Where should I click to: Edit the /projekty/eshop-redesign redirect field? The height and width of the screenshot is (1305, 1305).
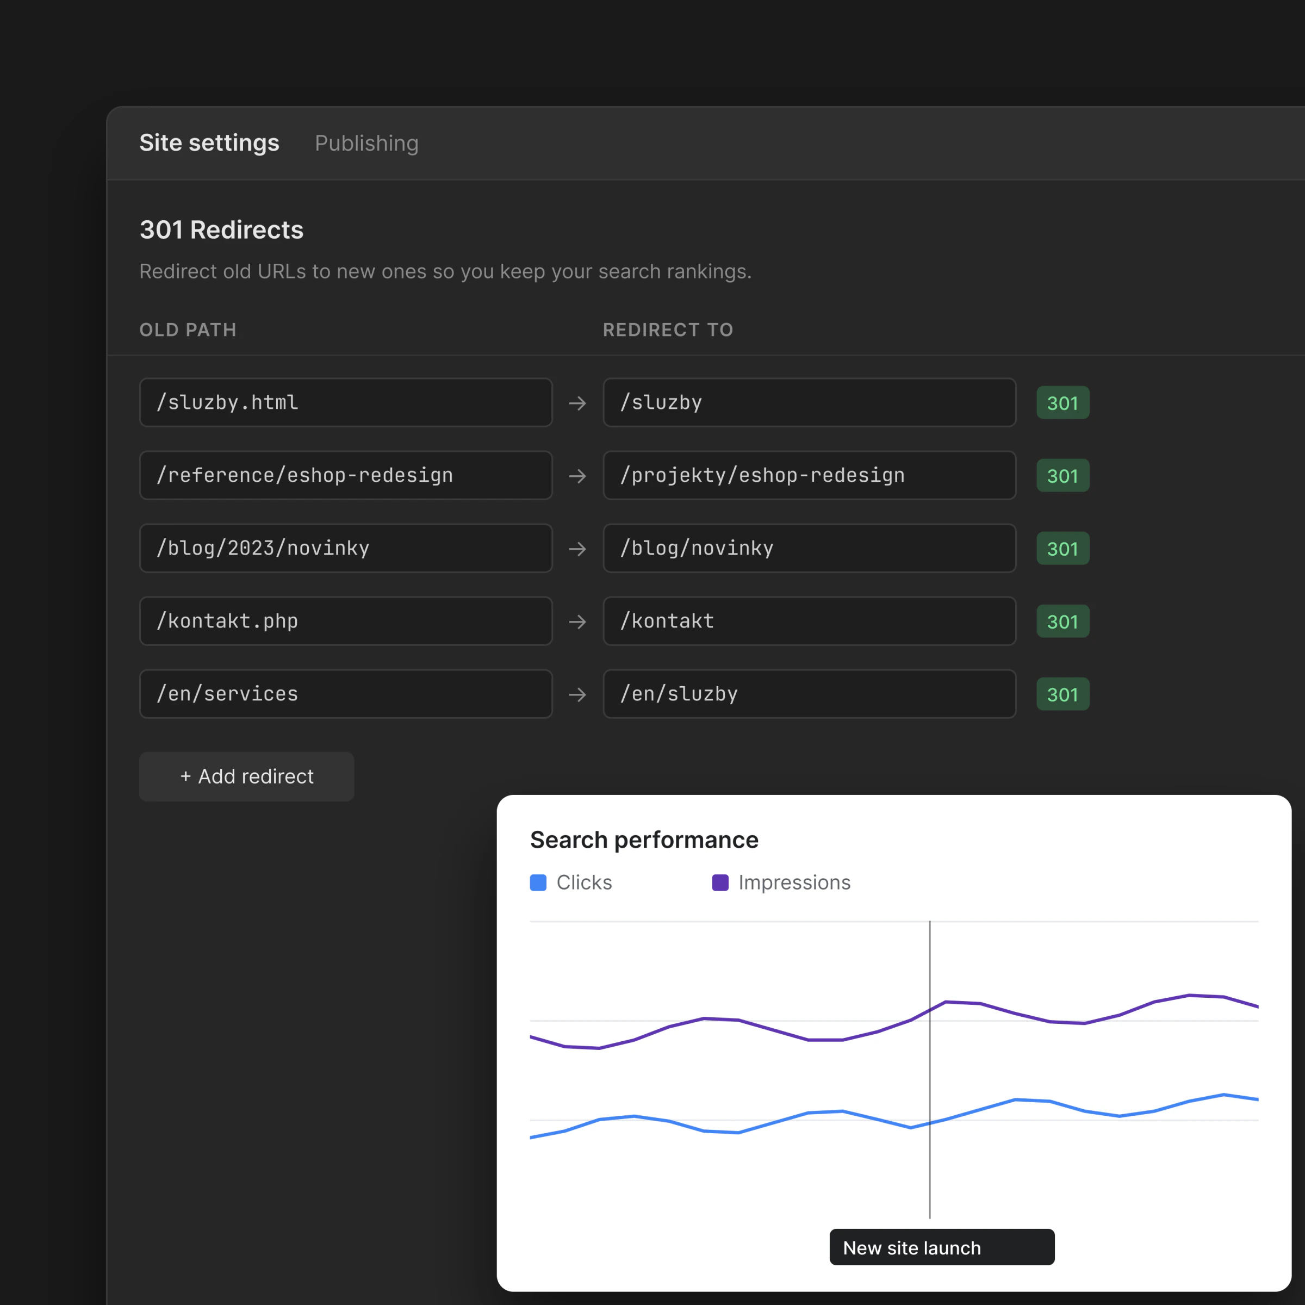click(x=809, y=476)
